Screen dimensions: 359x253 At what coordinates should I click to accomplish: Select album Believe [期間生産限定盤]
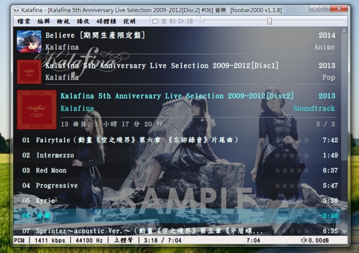pos(95,35)
